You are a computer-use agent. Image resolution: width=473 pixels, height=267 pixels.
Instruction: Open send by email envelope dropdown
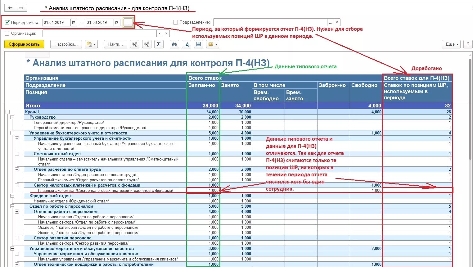coord(212,44)
